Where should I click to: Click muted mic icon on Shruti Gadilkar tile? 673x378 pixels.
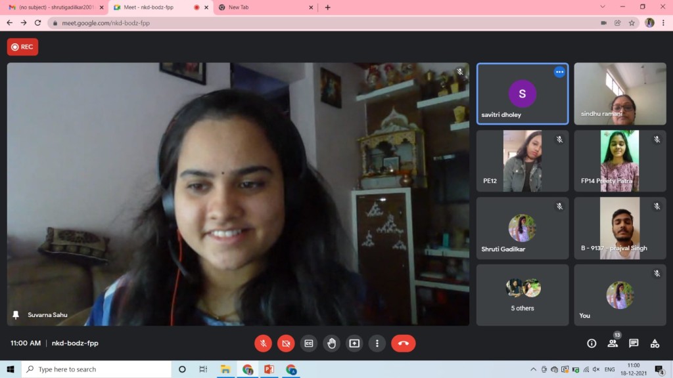tap(559, 207)
